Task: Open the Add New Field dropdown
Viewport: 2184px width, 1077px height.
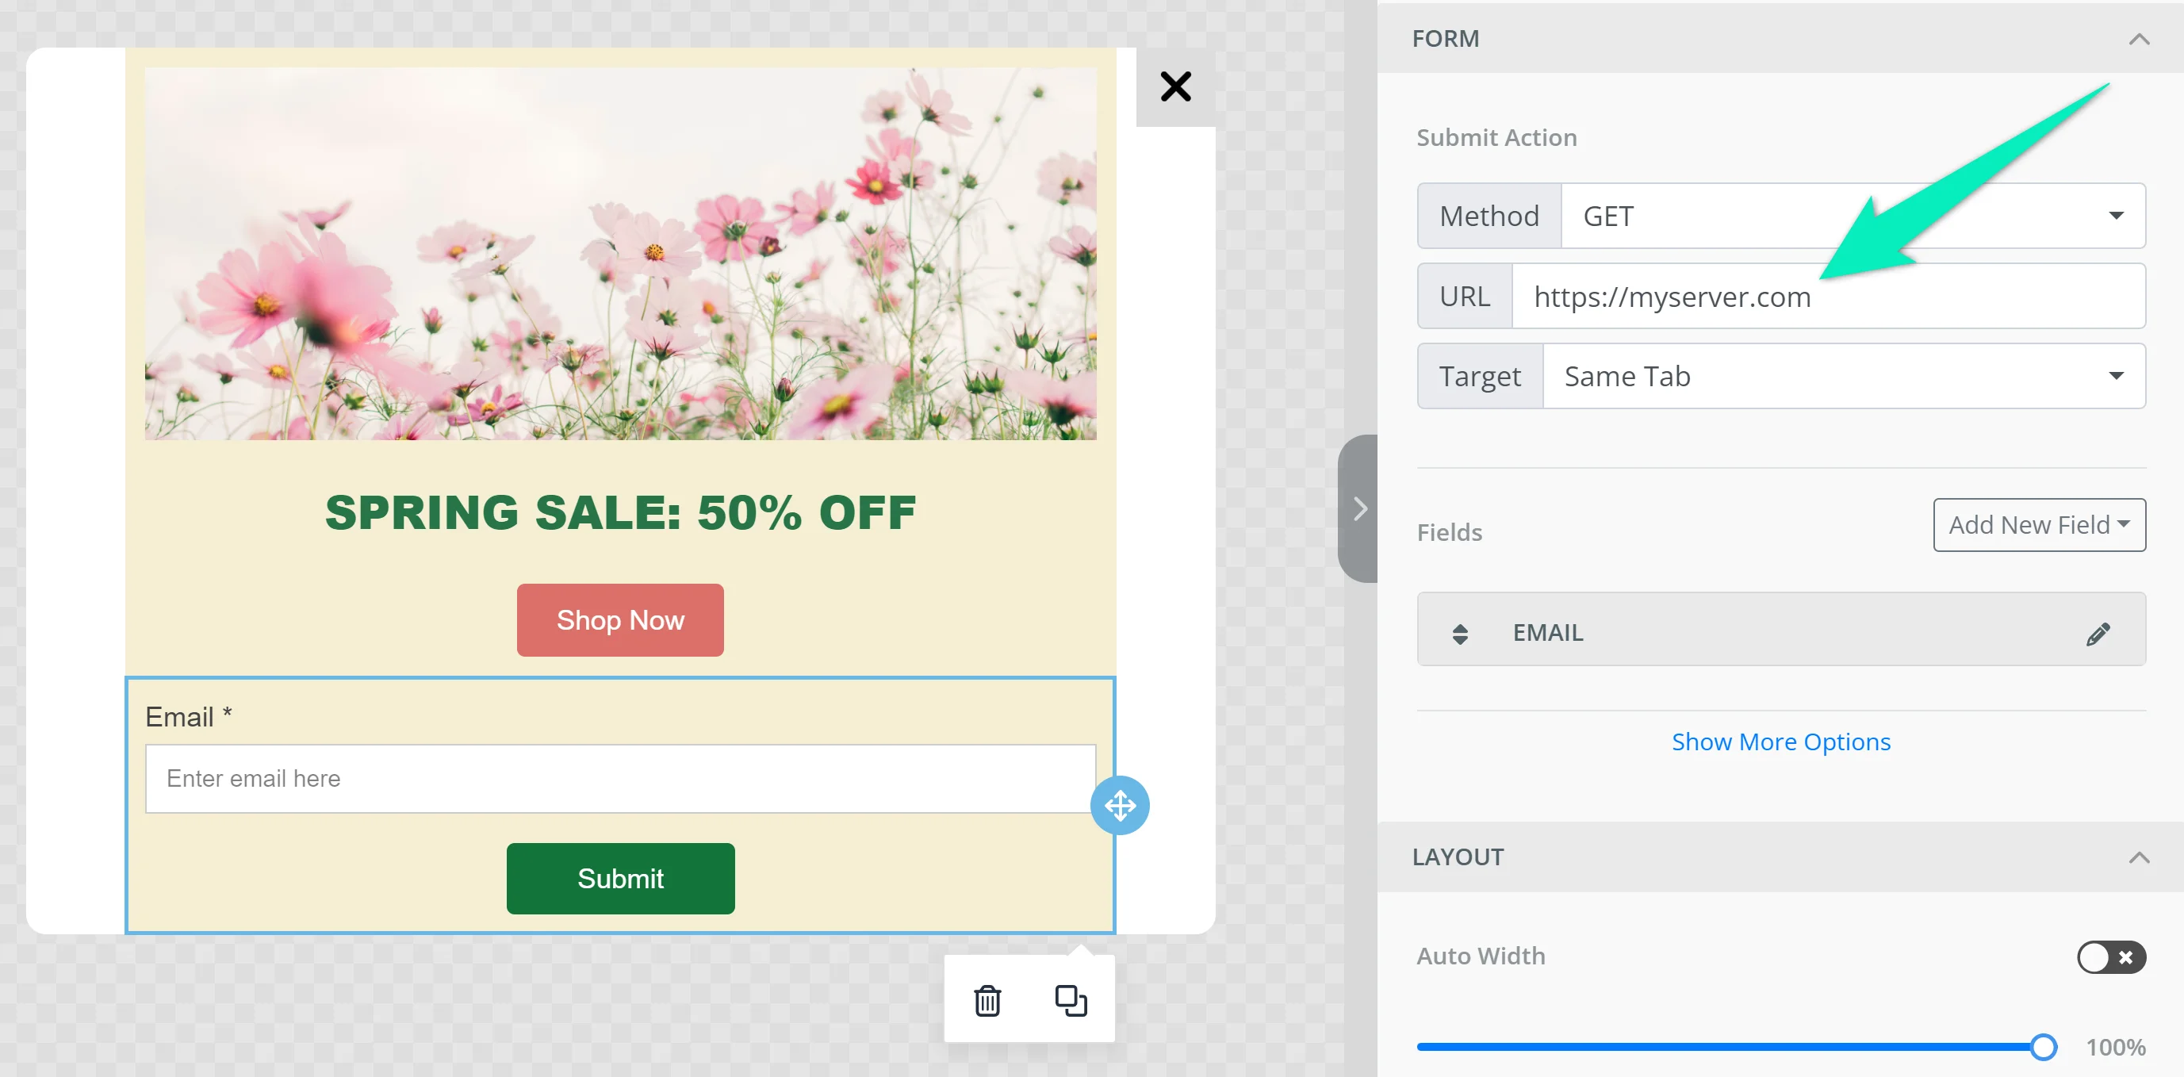Action: pos(2038,525)
